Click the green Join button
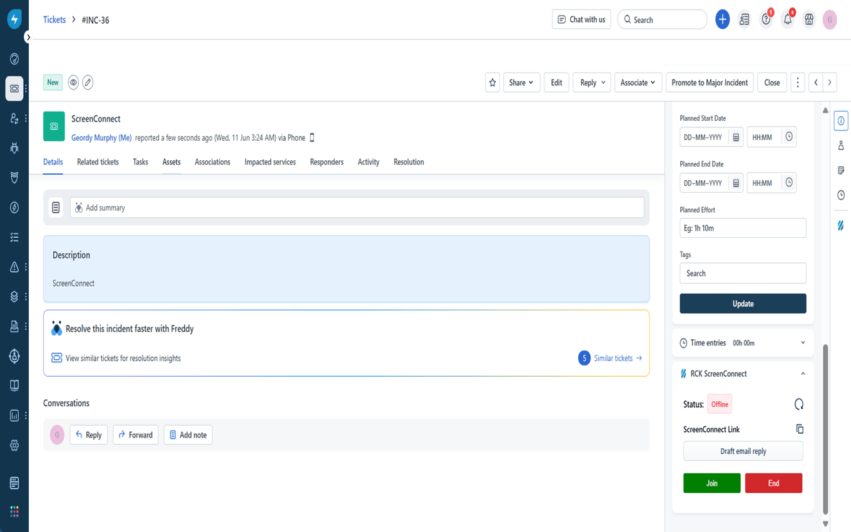851x532 pixels. pyautogui.click(x=712, y=483)
